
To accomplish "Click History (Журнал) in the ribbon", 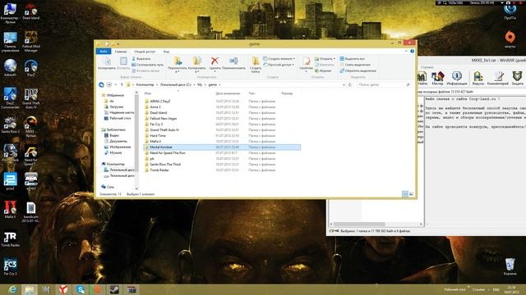I will point(323,71).
